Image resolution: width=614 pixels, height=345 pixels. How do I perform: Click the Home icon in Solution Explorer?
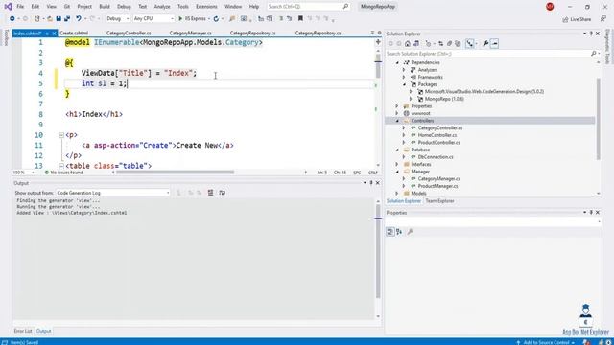pyautogui.click(x=408, y=44)
